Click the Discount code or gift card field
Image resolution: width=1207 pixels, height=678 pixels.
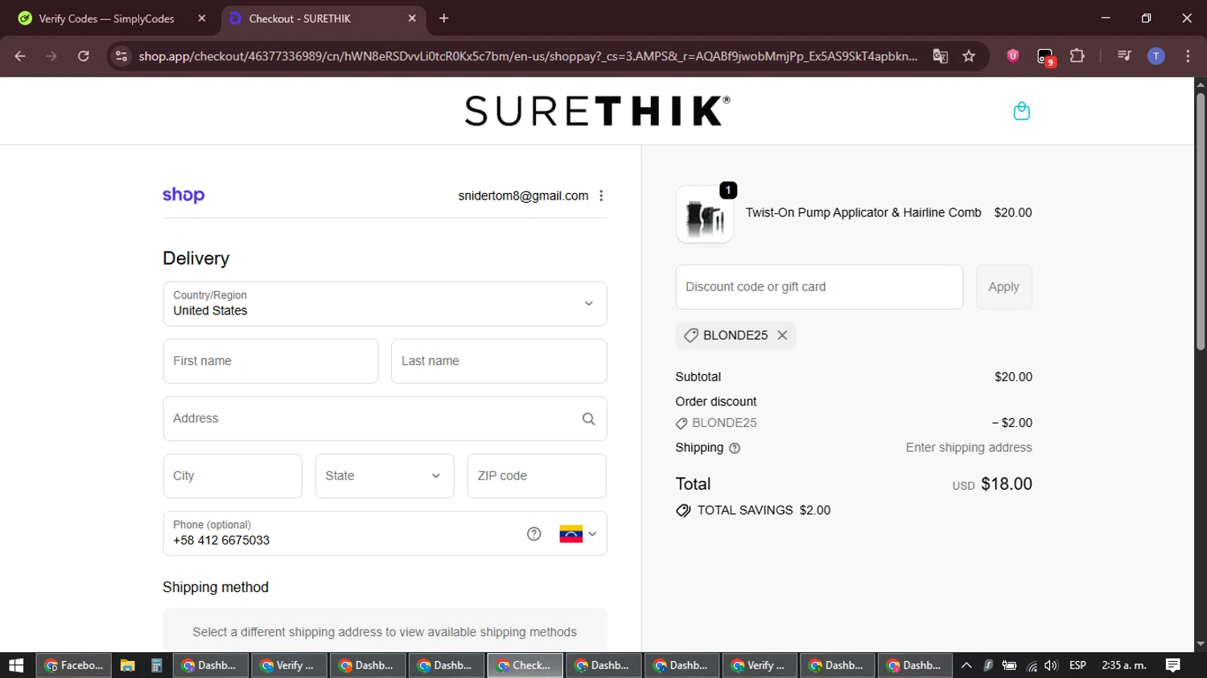pos(819,287)
